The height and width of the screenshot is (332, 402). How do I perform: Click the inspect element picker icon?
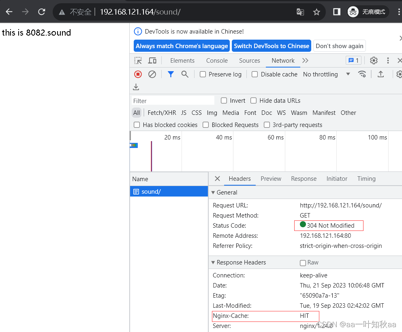pos(138,61)
